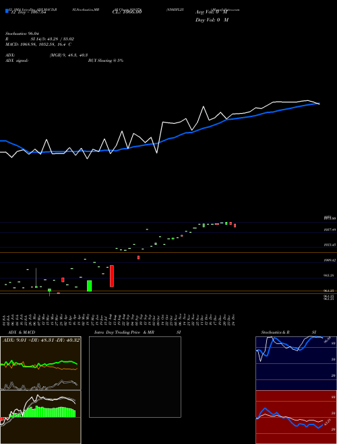Open the ADX indicator chart thumbnail

(40, 363)
